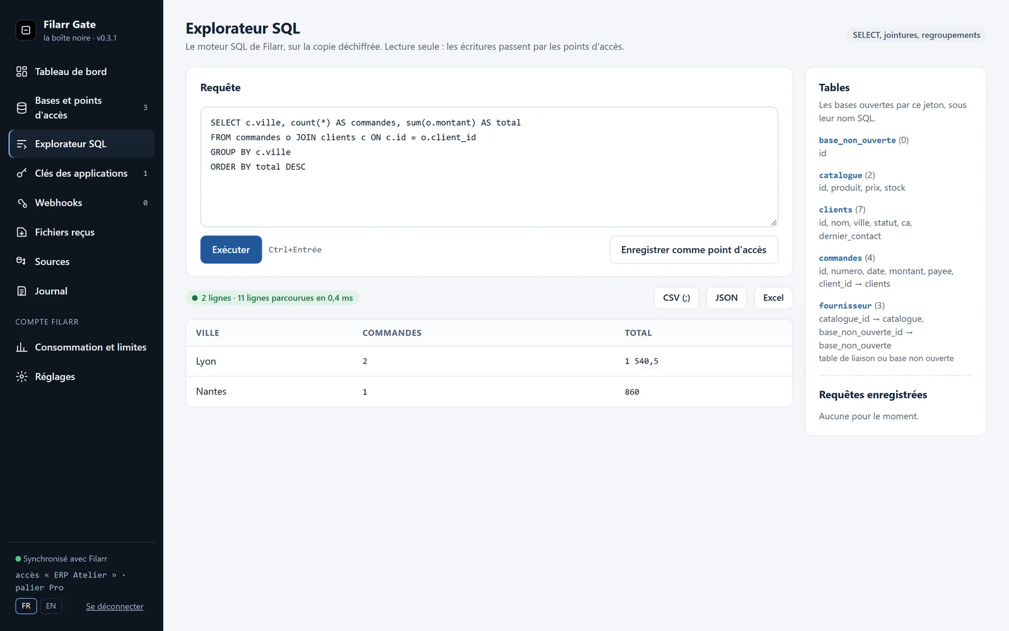Viewport: 1009px width, 631px height.
Task: Click the Nantes cell in results
Action: 211,392
